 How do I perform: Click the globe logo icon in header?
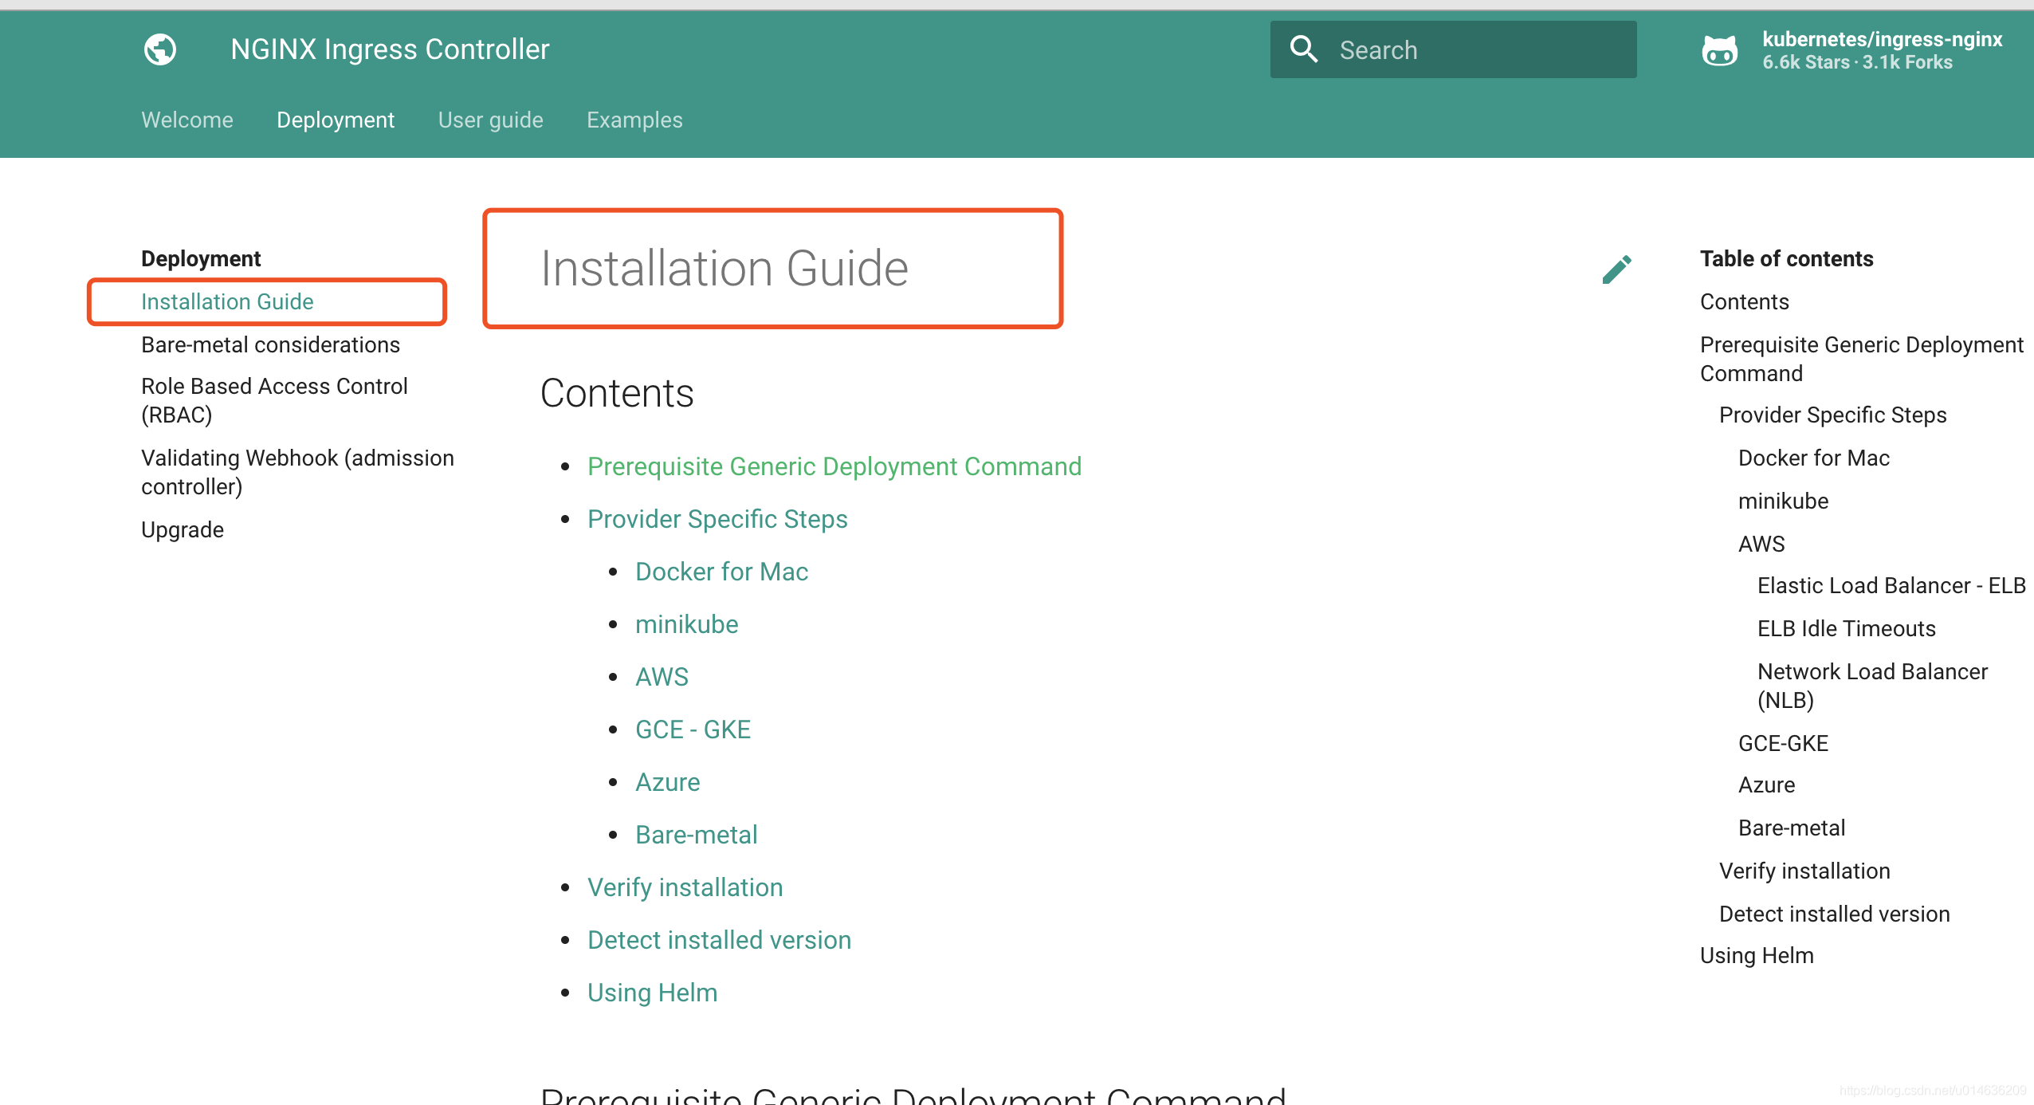click(x=160, y=49)
